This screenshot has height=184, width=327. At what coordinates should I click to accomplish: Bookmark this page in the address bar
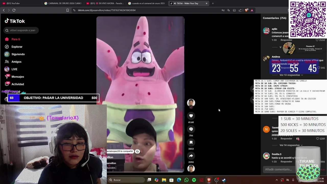click(67, 10)
